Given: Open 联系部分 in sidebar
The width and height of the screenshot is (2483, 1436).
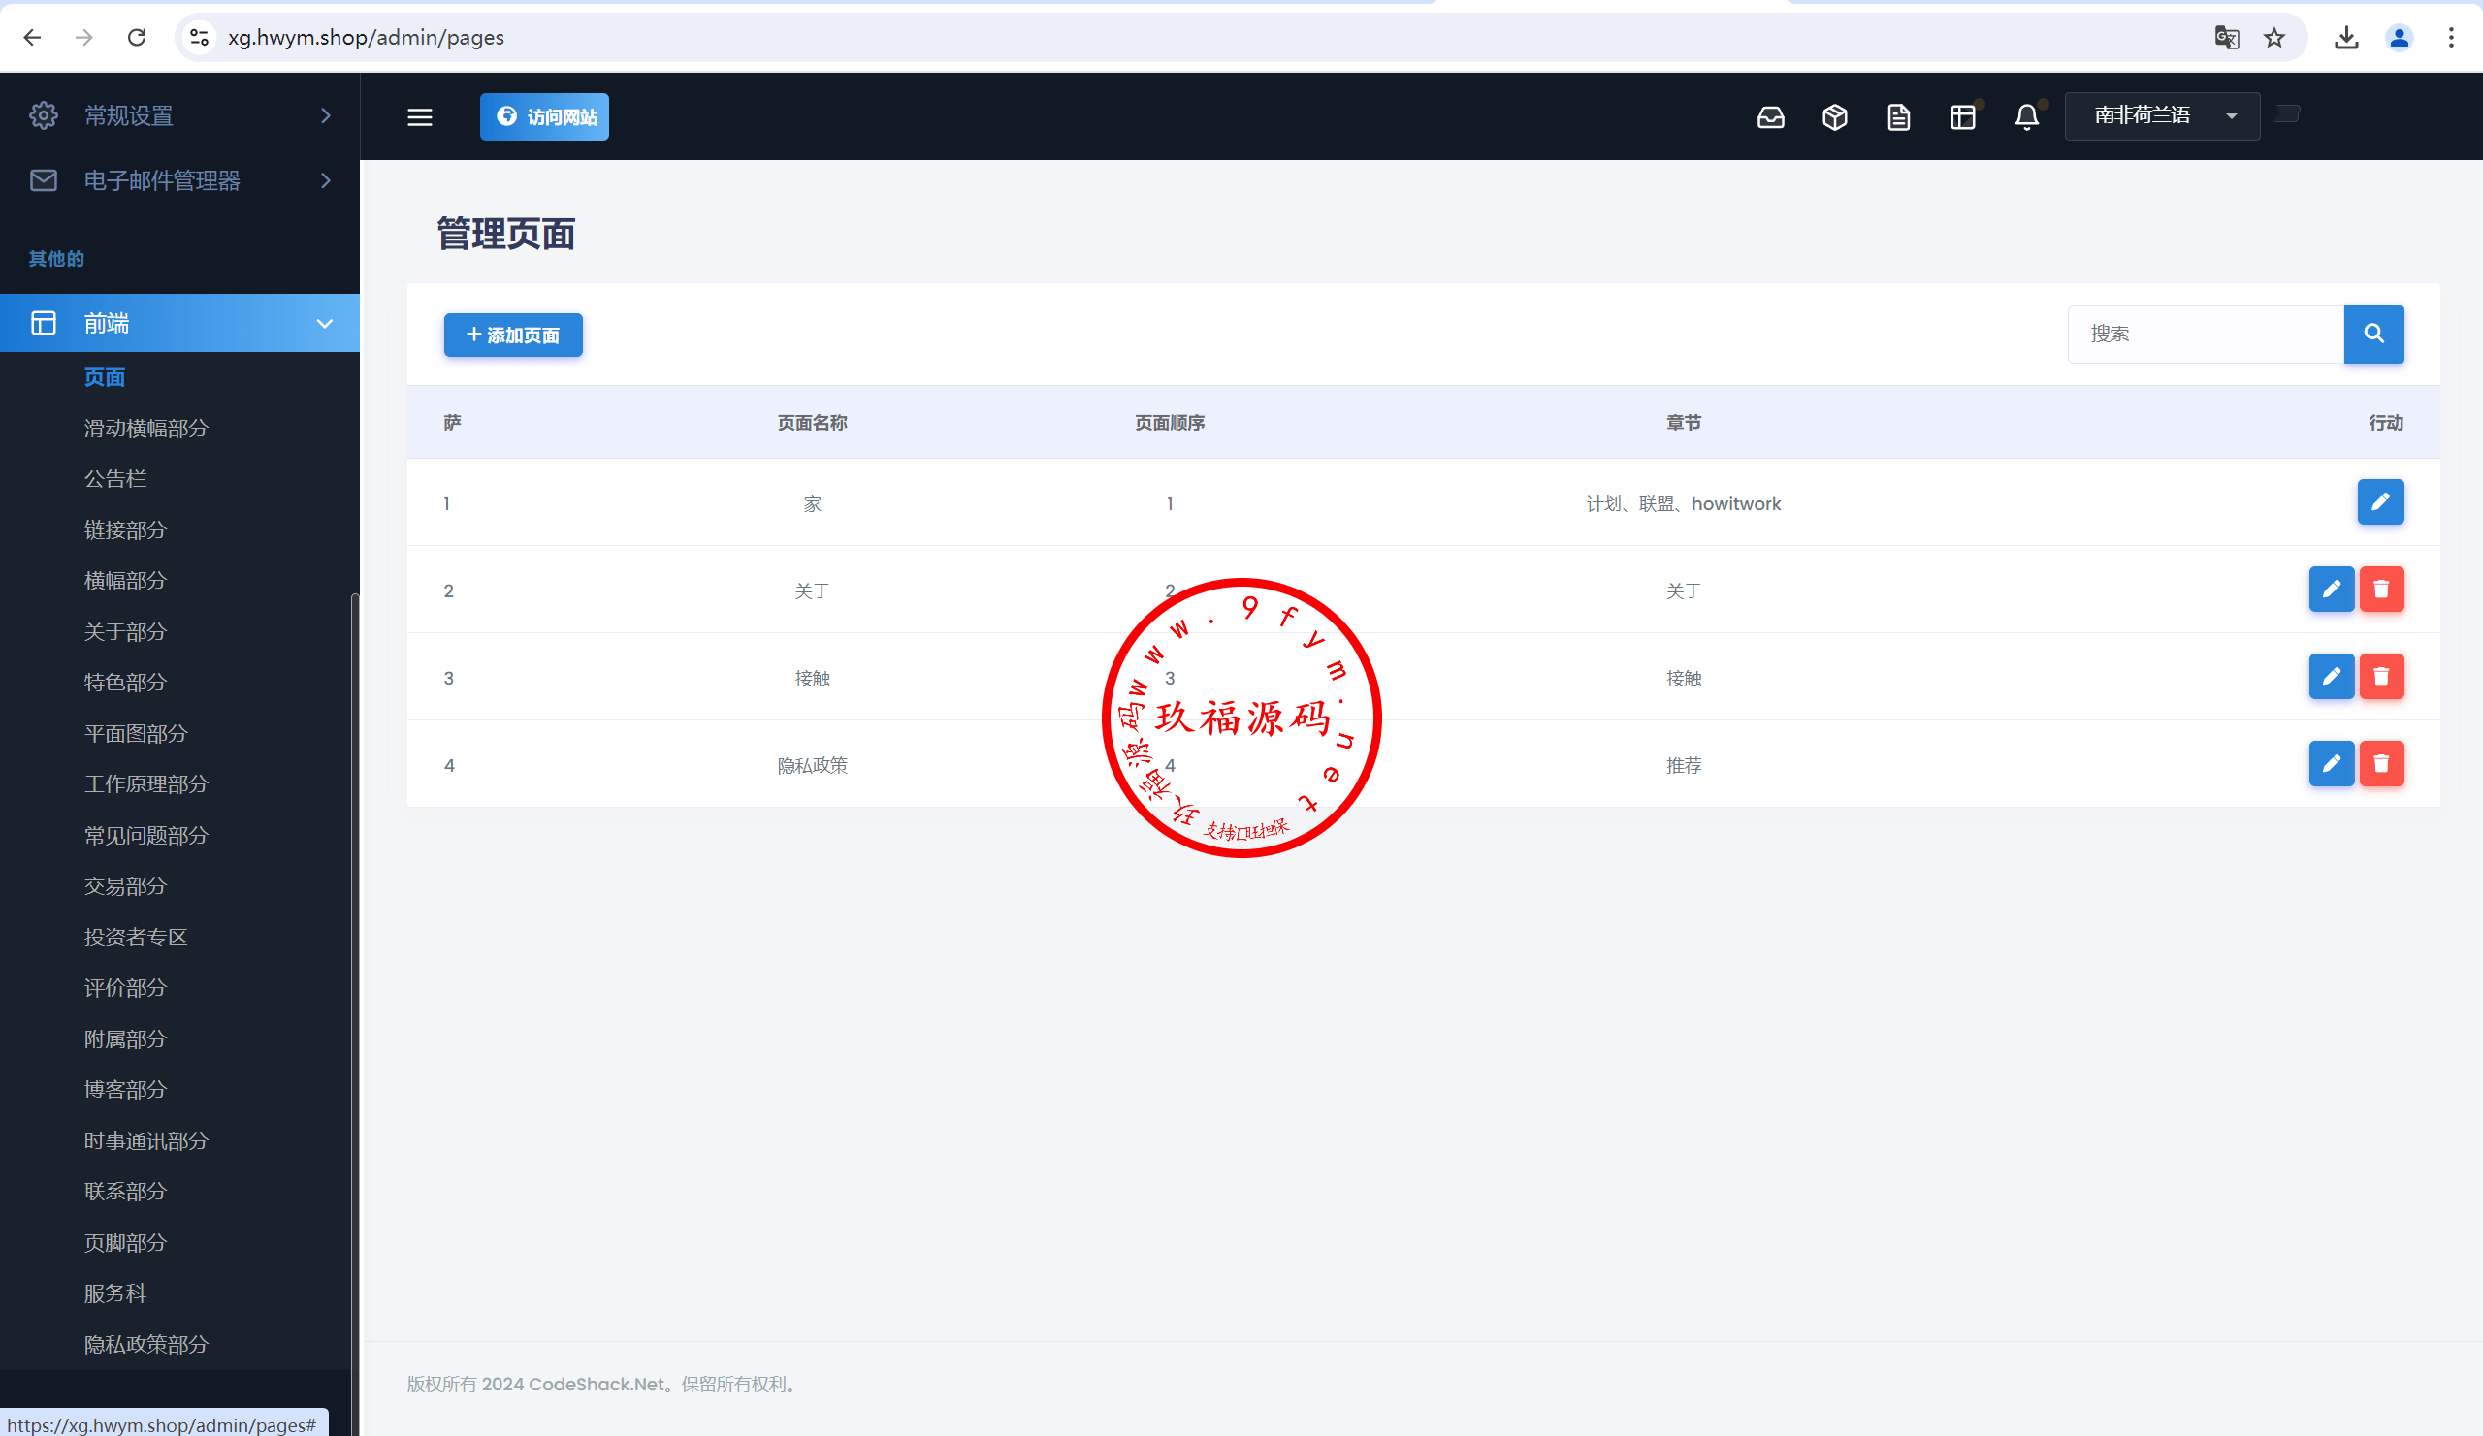Looking at the screenshot, I should click(125, 1192).
